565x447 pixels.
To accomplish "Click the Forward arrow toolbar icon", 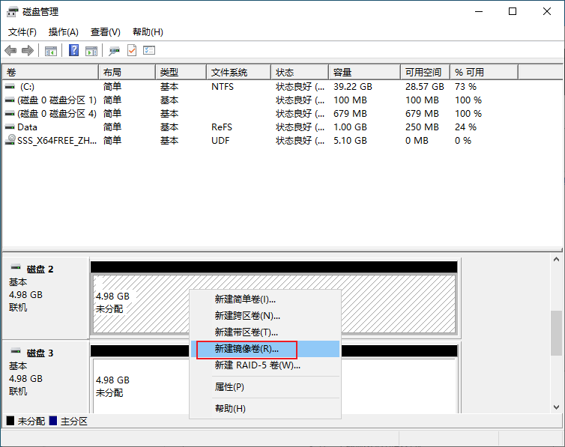I will point(28,51).
